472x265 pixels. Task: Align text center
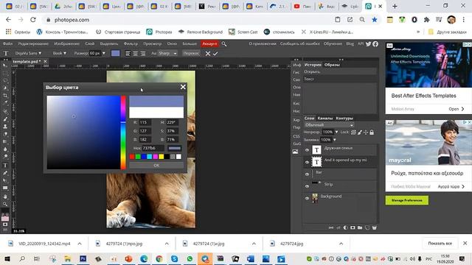coord(136,54)
